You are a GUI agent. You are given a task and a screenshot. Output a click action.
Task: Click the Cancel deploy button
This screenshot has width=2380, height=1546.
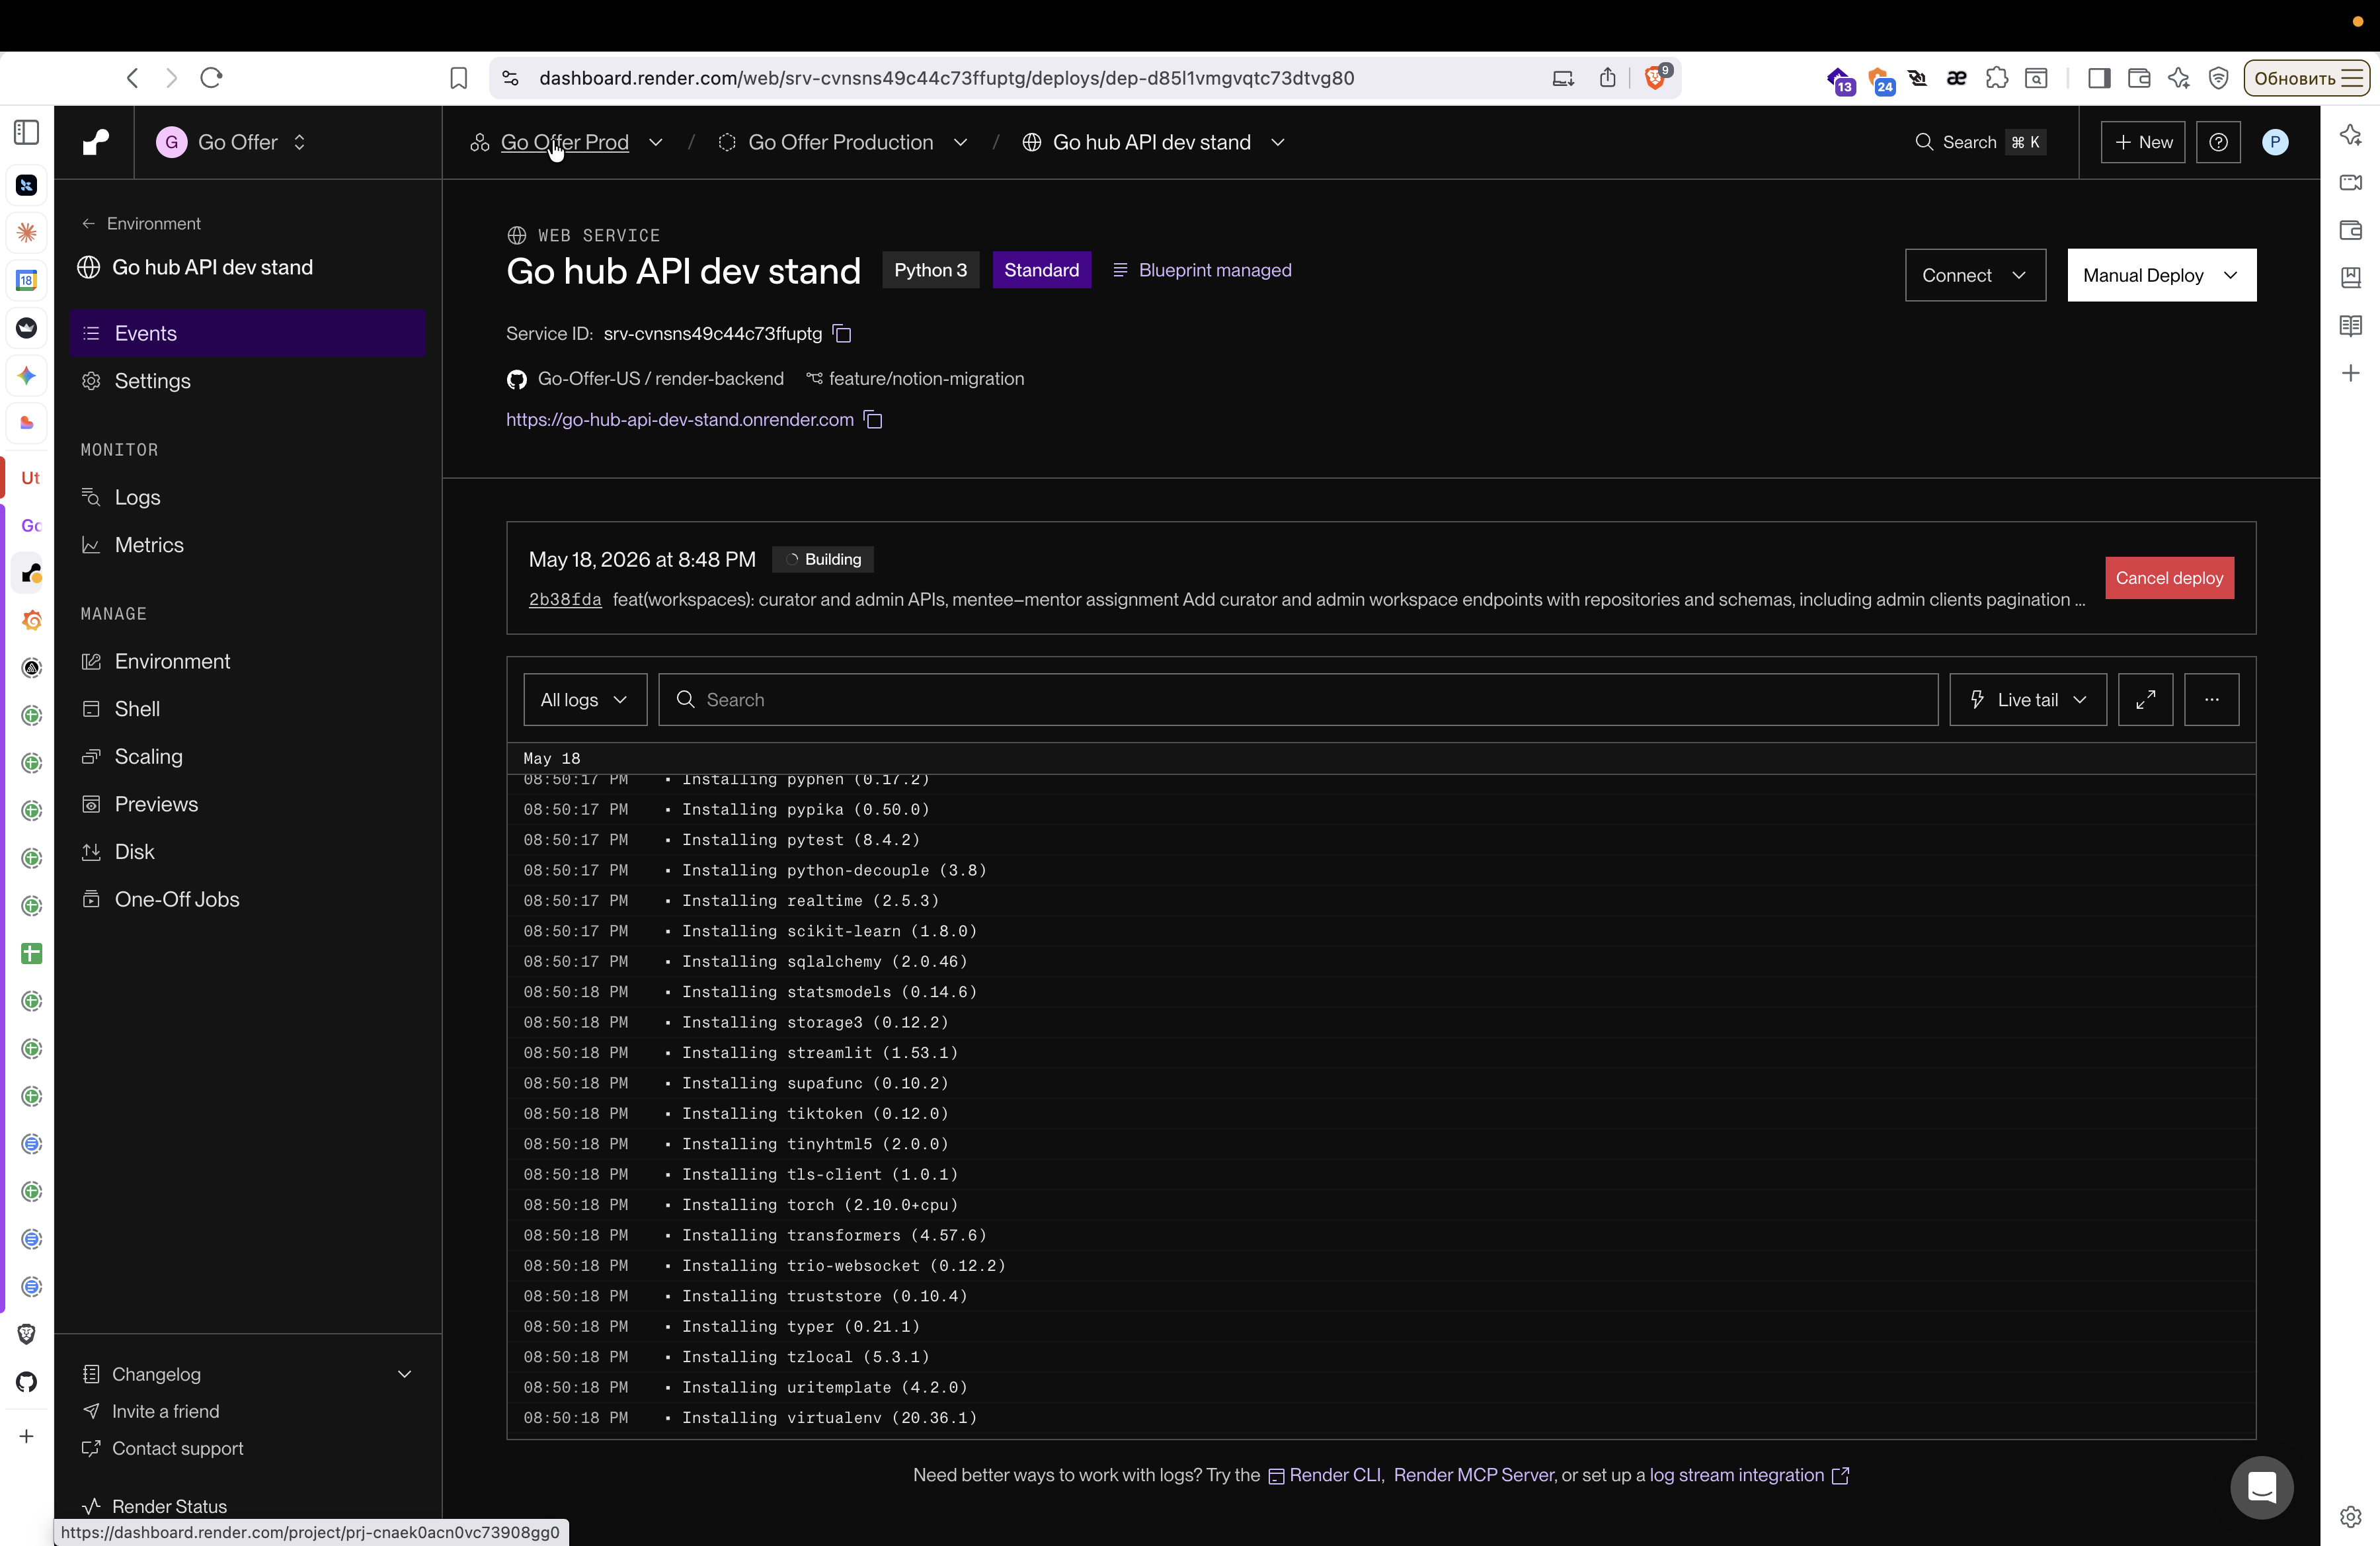(x=2169, y=578)
